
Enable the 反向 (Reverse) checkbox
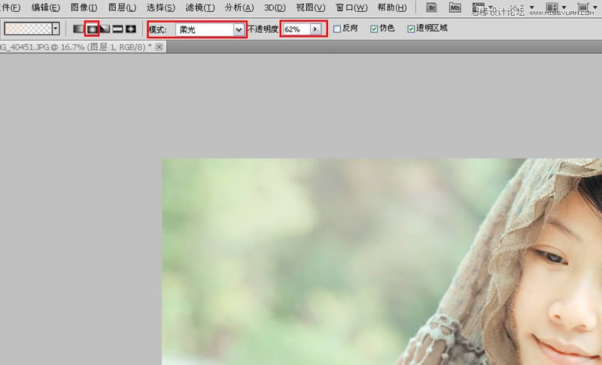tap(337, 29)
